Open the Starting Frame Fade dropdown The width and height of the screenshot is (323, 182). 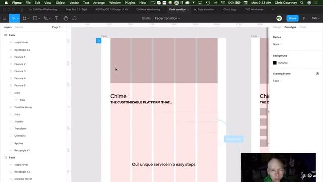pos(277,81)
